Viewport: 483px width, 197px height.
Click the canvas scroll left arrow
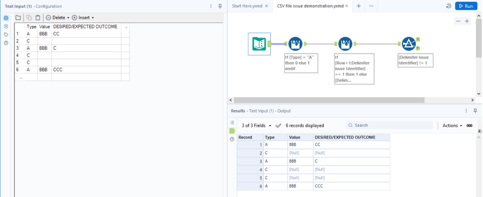[x=231, y=100]
